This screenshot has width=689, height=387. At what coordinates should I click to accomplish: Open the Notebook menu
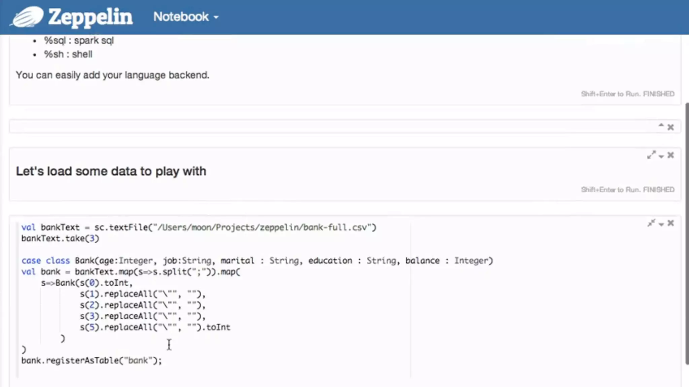coord(181,17)
